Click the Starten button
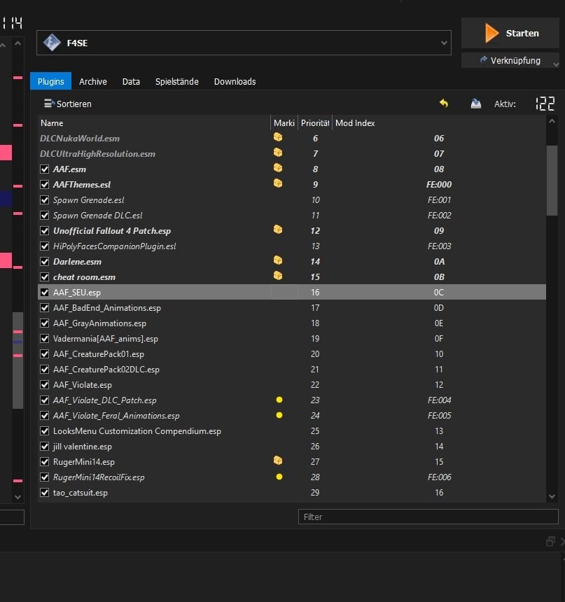The image size is (565, 602). click(x=510, y=33)
